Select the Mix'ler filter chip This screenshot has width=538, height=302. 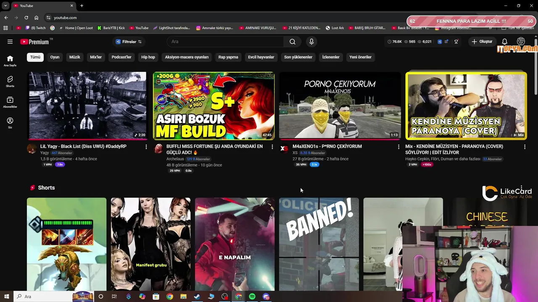click(96, 57)
